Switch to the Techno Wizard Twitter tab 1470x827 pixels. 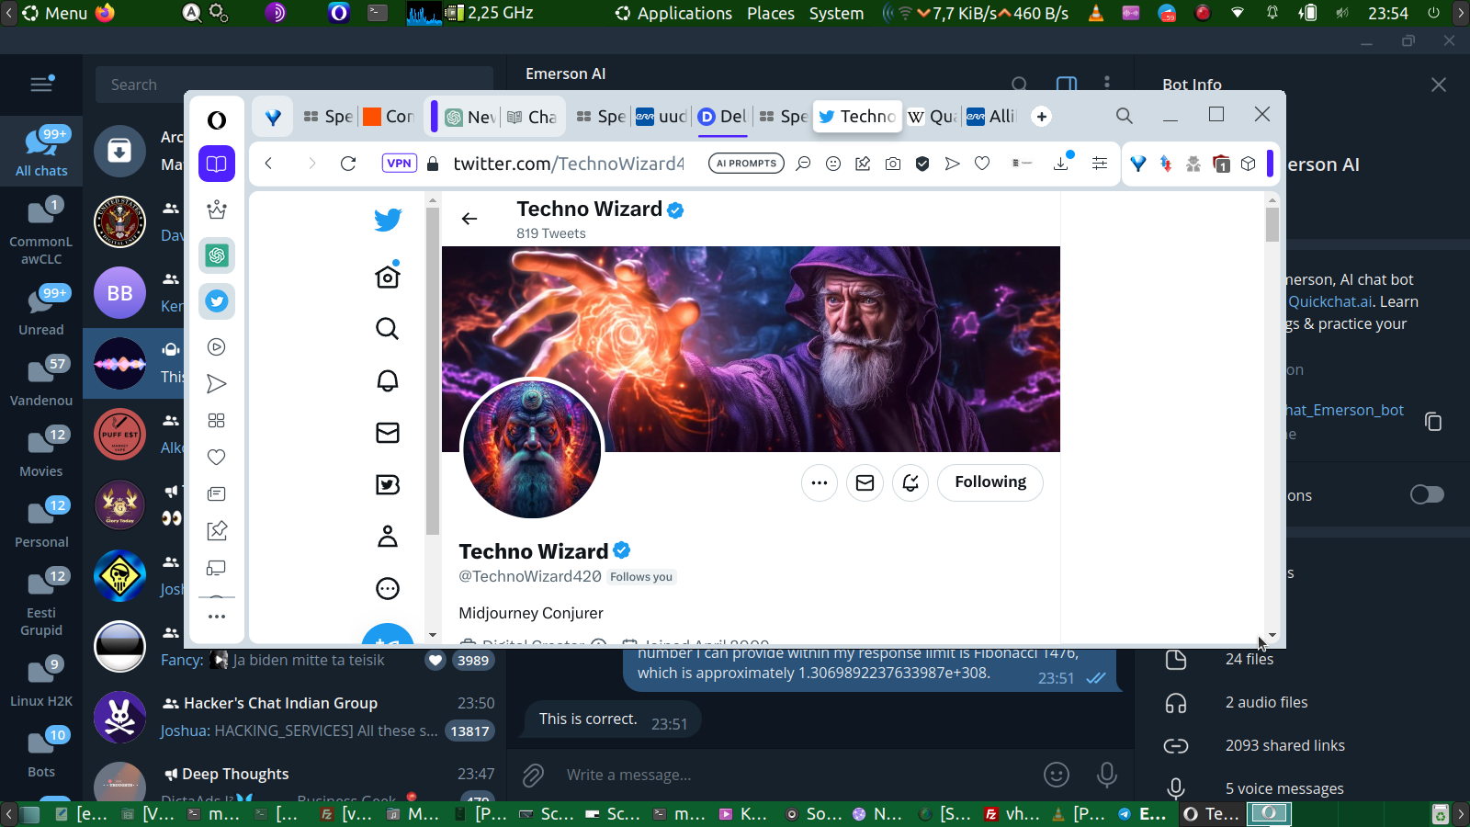point(857,117)
